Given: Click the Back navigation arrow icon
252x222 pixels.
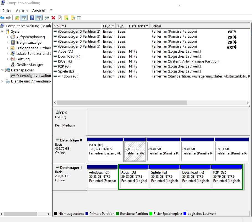Looking at the screenshot, I should point(3,18).
